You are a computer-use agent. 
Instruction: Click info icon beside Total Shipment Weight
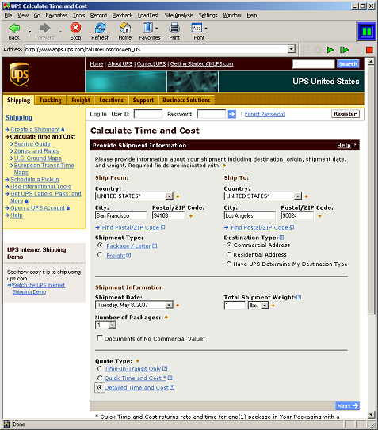click(299, 297)
